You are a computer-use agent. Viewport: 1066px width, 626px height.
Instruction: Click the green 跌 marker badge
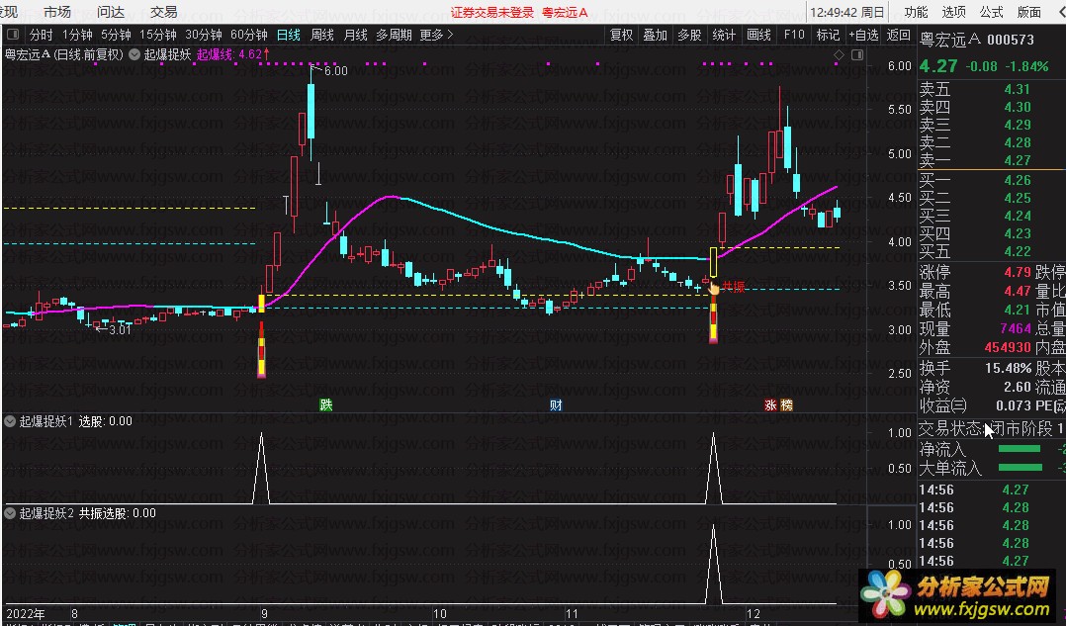(x=326, y=405)
